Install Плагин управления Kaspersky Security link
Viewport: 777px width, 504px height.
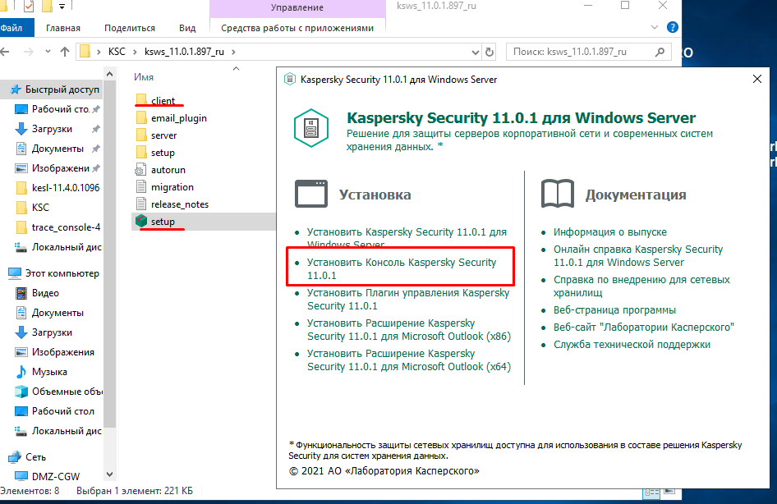(408, 299)
